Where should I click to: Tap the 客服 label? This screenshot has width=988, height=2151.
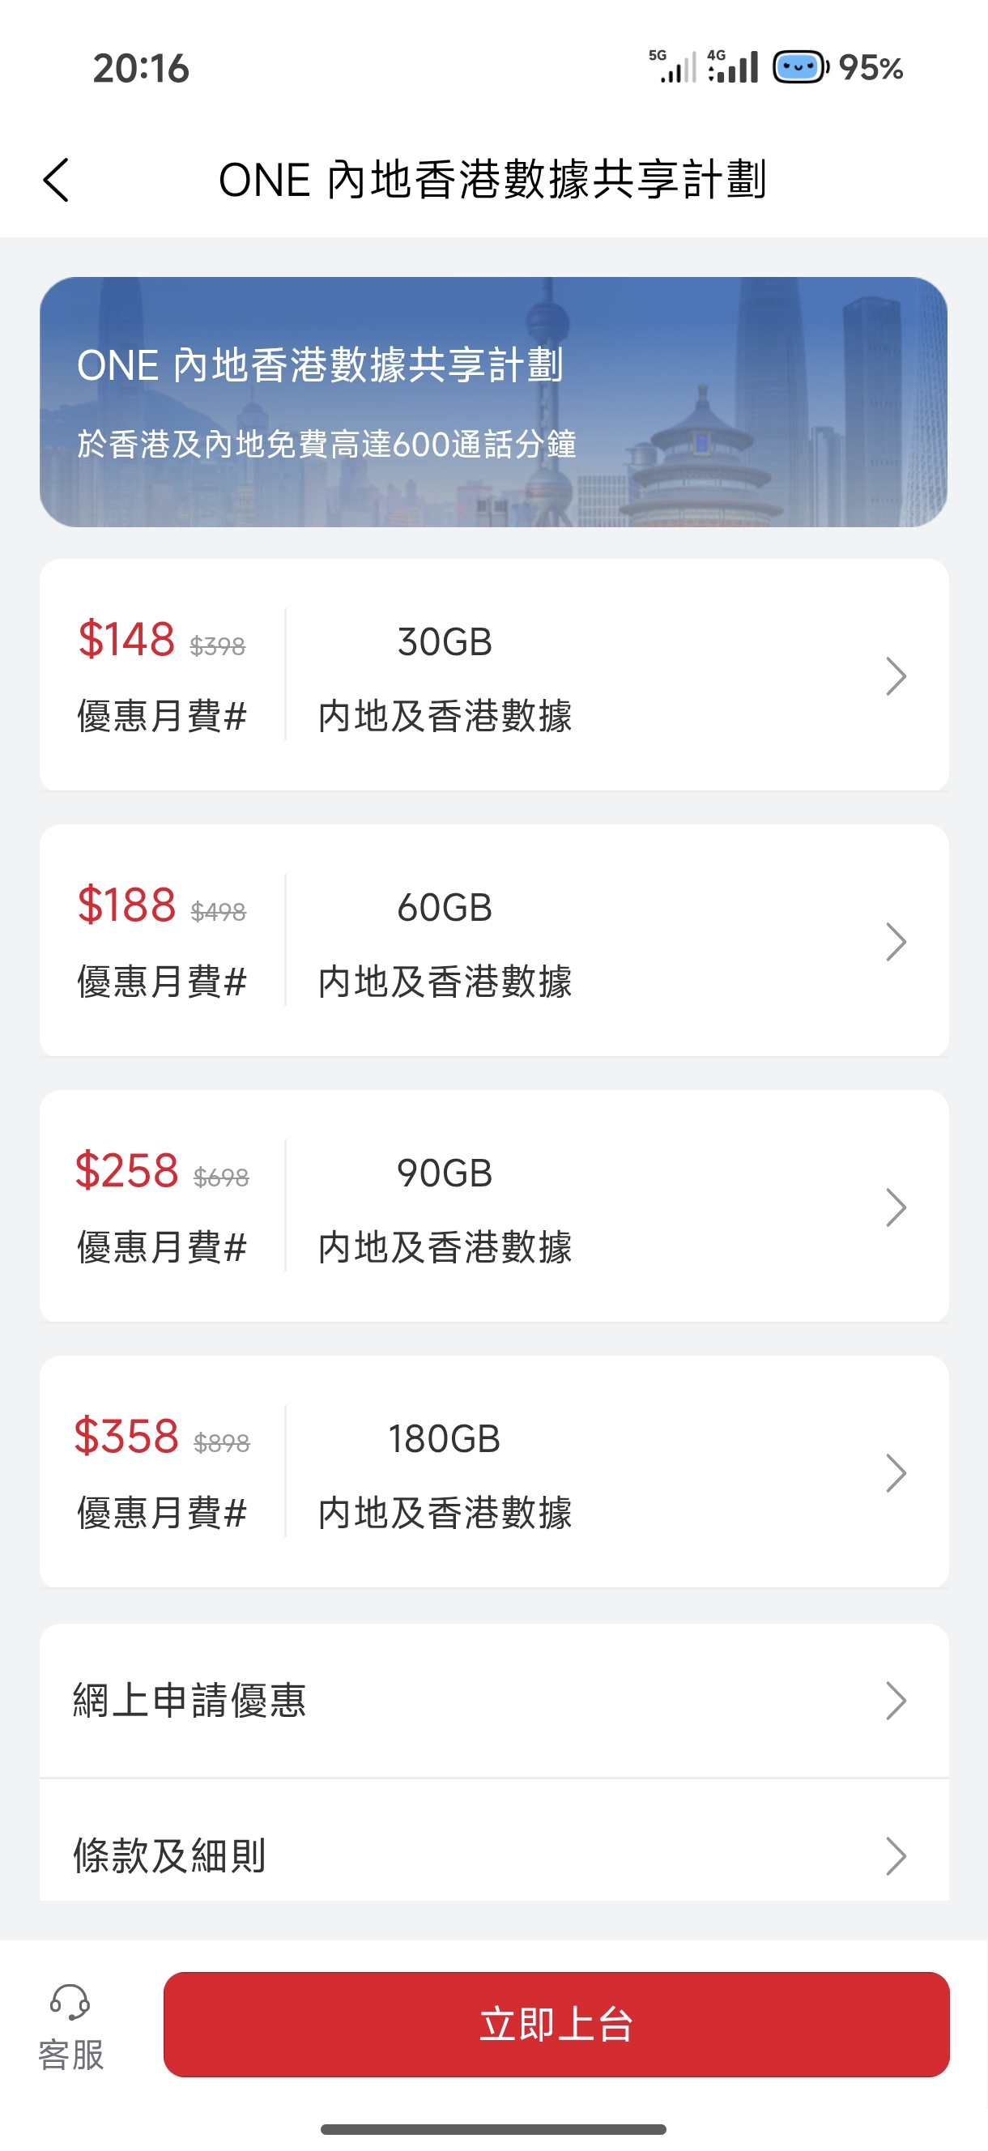(x=71, y=2054)
